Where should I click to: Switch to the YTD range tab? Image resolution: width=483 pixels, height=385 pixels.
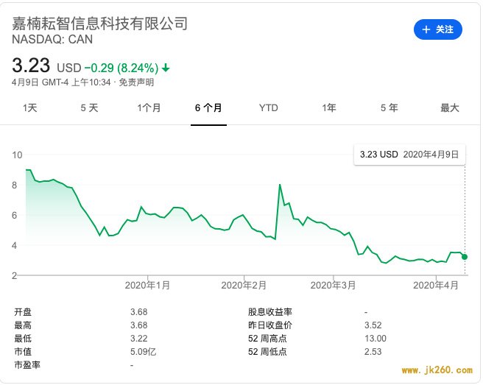tap(269, 107)
